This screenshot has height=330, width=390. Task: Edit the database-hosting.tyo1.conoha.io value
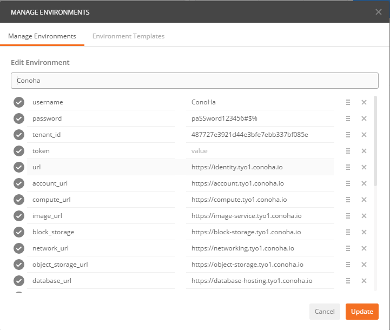point(260,281)
